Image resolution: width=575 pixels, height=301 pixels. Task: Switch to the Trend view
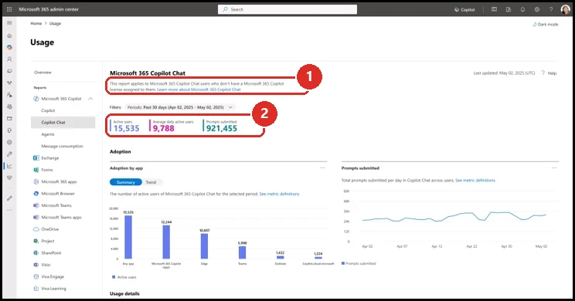click(151, 182)
